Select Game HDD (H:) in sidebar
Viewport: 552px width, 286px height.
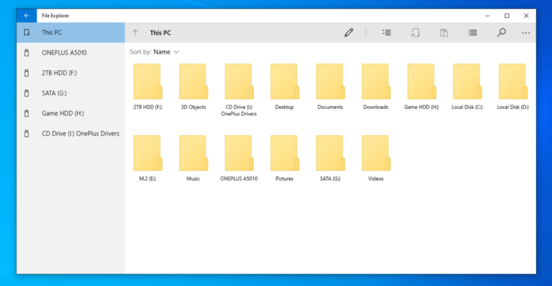click(x=71, y=113)
